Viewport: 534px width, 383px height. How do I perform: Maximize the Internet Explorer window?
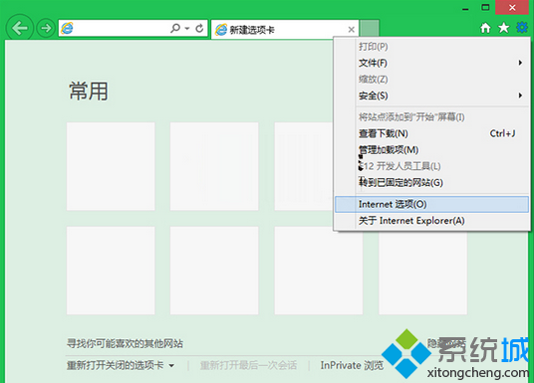point(485,8)
